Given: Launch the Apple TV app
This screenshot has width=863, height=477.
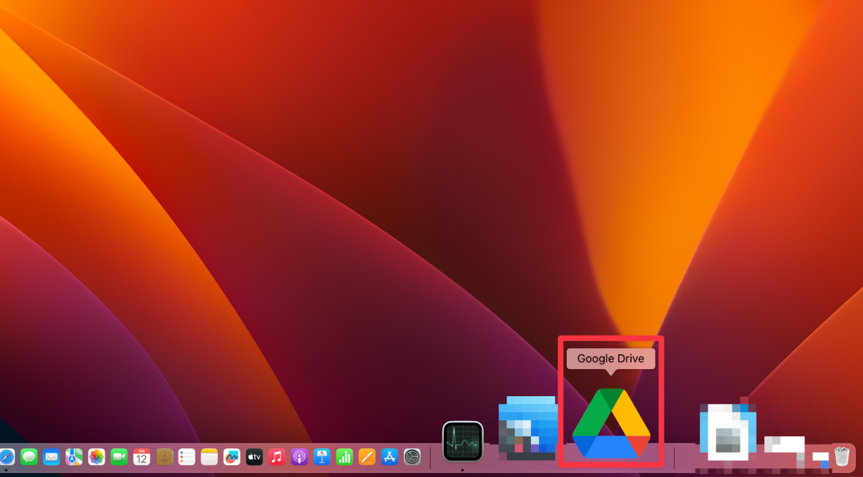Looking at the screenshot, I should coord(254,457).
